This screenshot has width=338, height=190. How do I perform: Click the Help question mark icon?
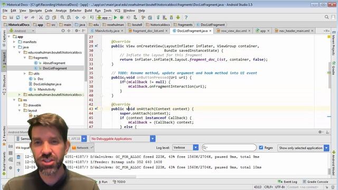point(186,17)
